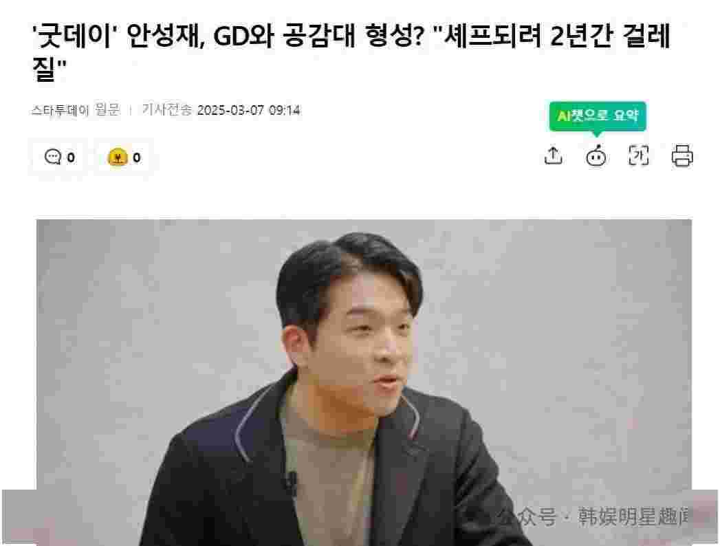720x546 pixels.
Task: Open the comments speech bubble icon
Action: (53, 157)
